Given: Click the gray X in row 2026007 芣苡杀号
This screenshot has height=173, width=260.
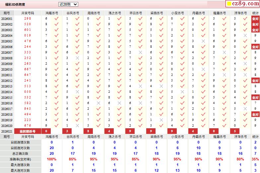Looking at the screenshot, I should pyautogui.click(x=140, y=52).
